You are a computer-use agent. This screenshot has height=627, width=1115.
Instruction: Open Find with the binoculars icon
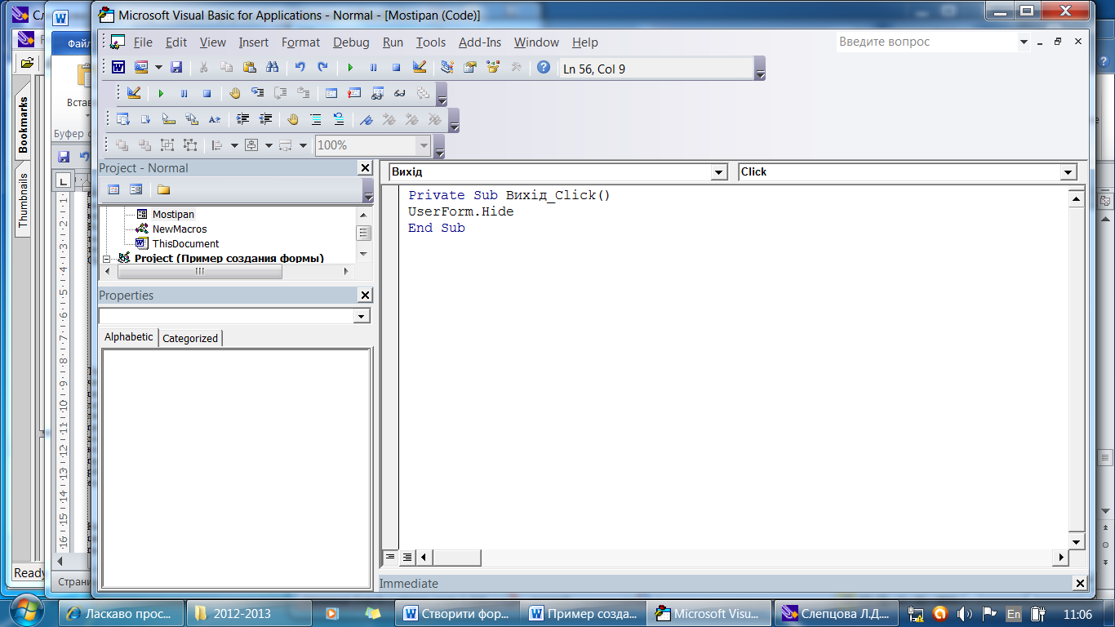tap(273, 68)
